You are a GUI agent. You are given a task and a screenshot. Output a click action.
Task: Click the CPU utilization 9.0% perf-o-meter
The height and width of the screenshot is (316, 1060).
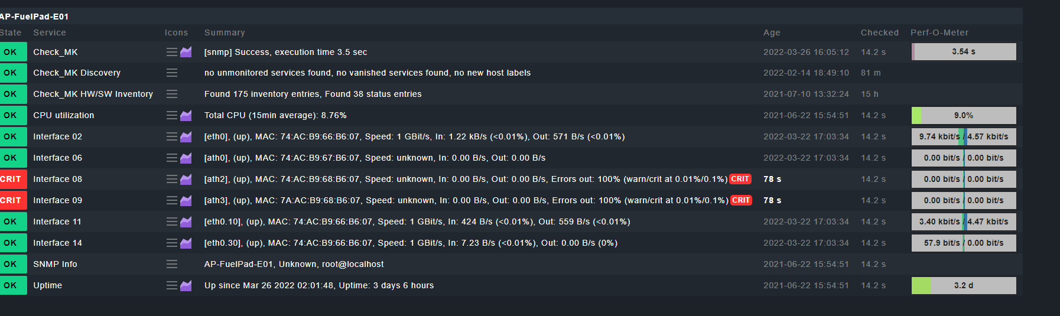coord(964,115)
